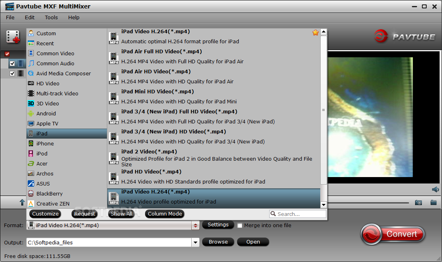Click the film strip icon of the first file
This screenshot has width=442, height=262.
coord(20,64)
